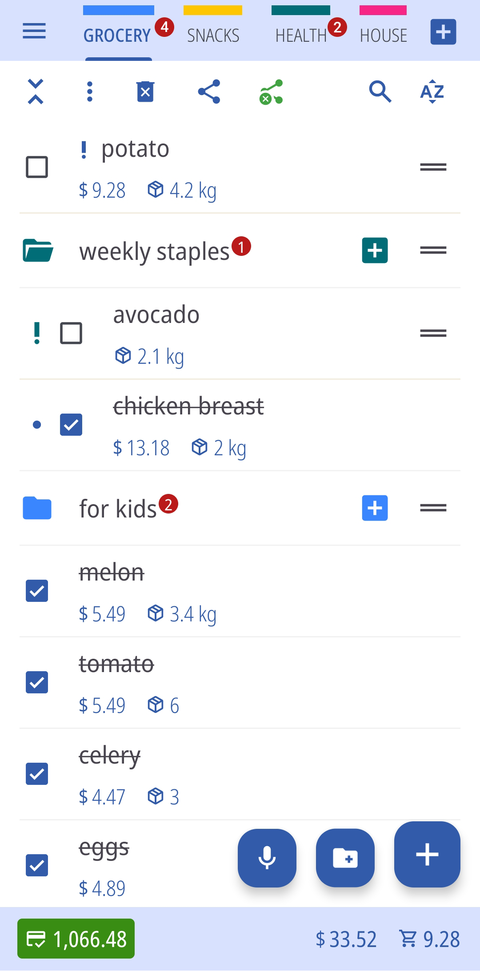Tap the green stop-sharing icon
Screen dimensions: 480x971
271,92
